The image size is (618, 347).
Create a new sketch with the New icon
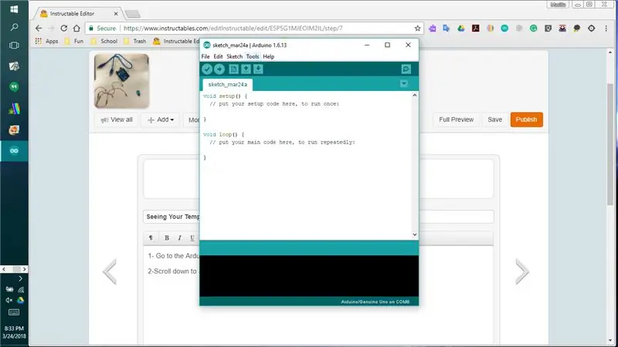[x=234, y=69]
